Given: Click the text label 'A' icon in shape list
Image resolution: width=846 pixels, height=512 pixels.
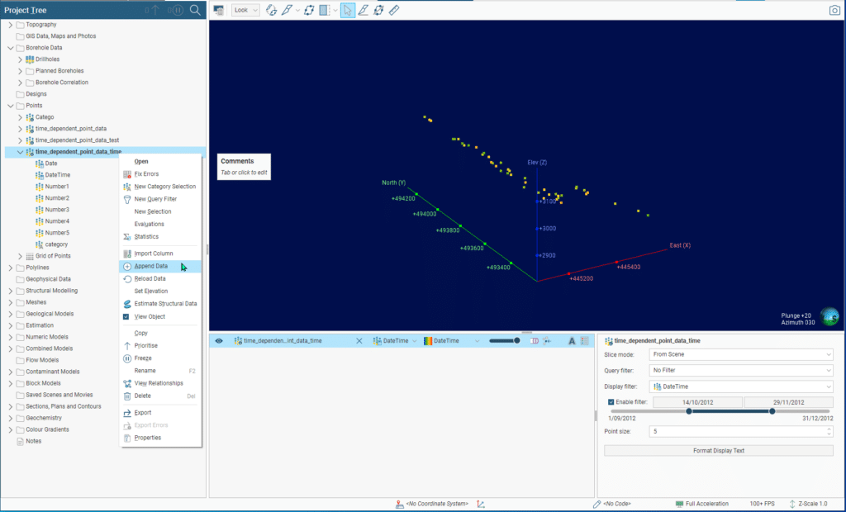Looking at the screenshot, I should [571, 340].
